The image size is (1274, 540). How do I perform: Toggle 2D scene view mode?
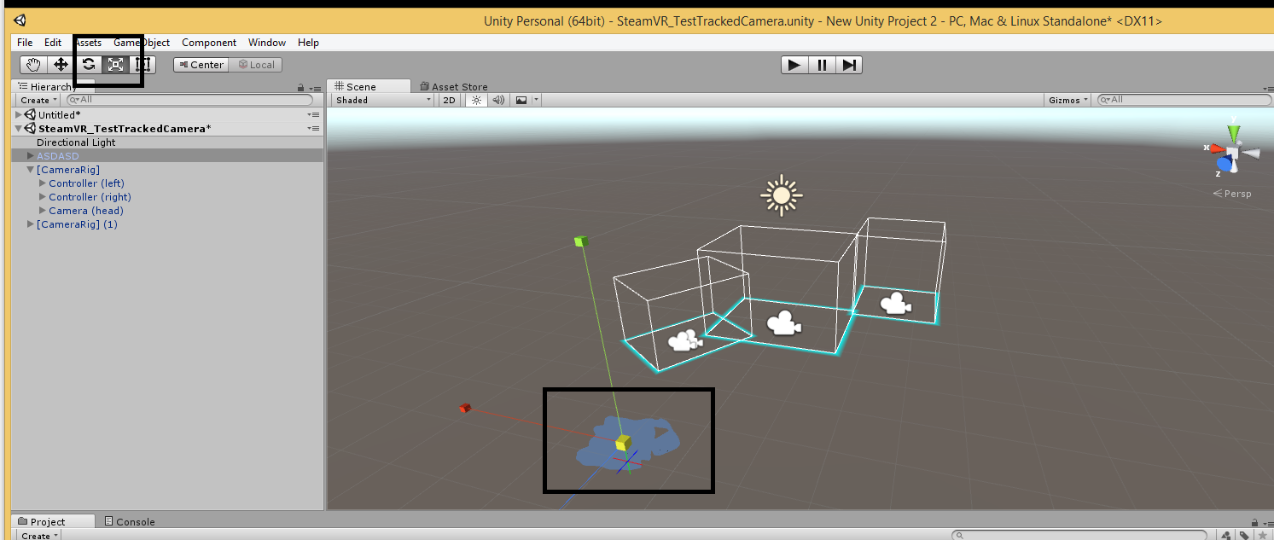point(450,100)
